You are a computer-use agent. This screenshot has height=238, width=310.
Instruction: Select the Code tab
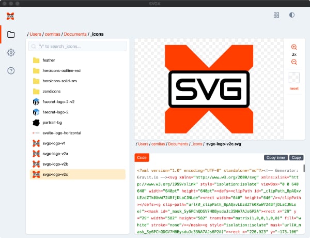[142, 158]
